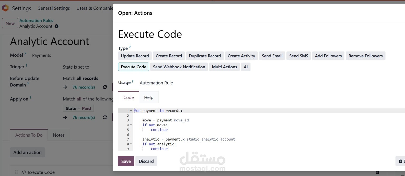The image size is (405, 176).
Task: Go back to Automation Rules breadcrumb
Action: click(36, 20)
